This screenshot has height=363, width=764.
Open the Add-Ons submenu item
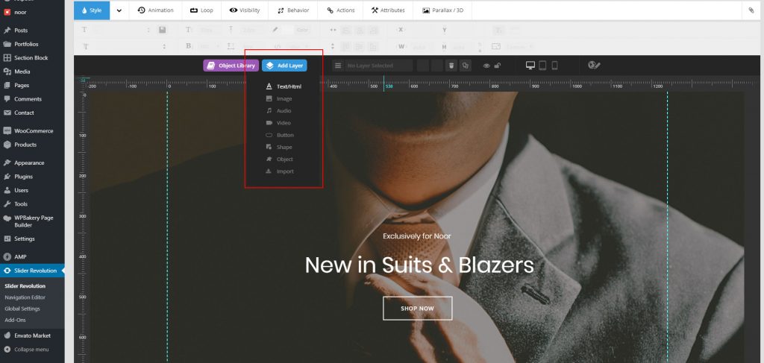[15, 321]
